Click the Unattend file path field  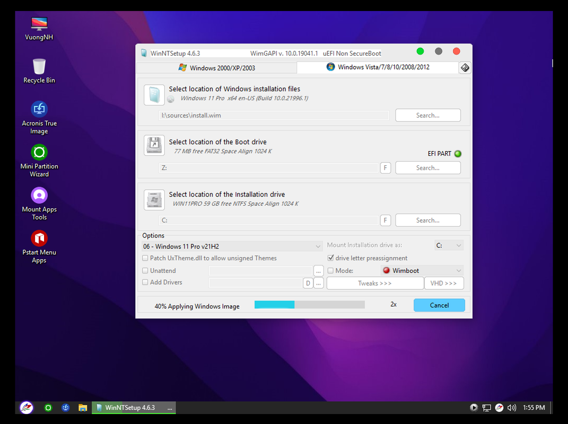point(260,271)
